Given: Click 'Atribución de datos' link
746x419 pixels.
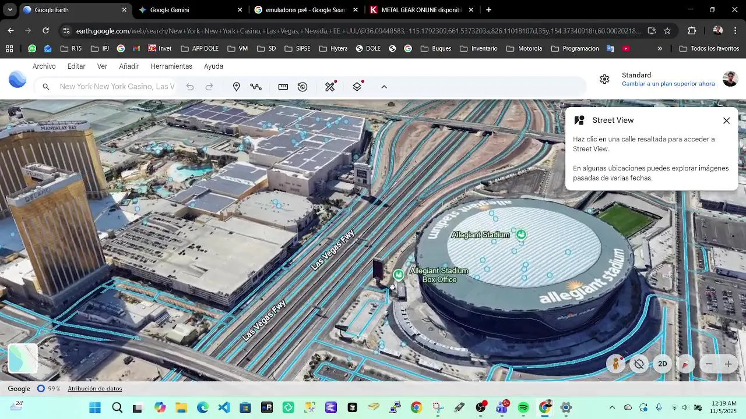Looking at the screenshot, I should (94, 389).
